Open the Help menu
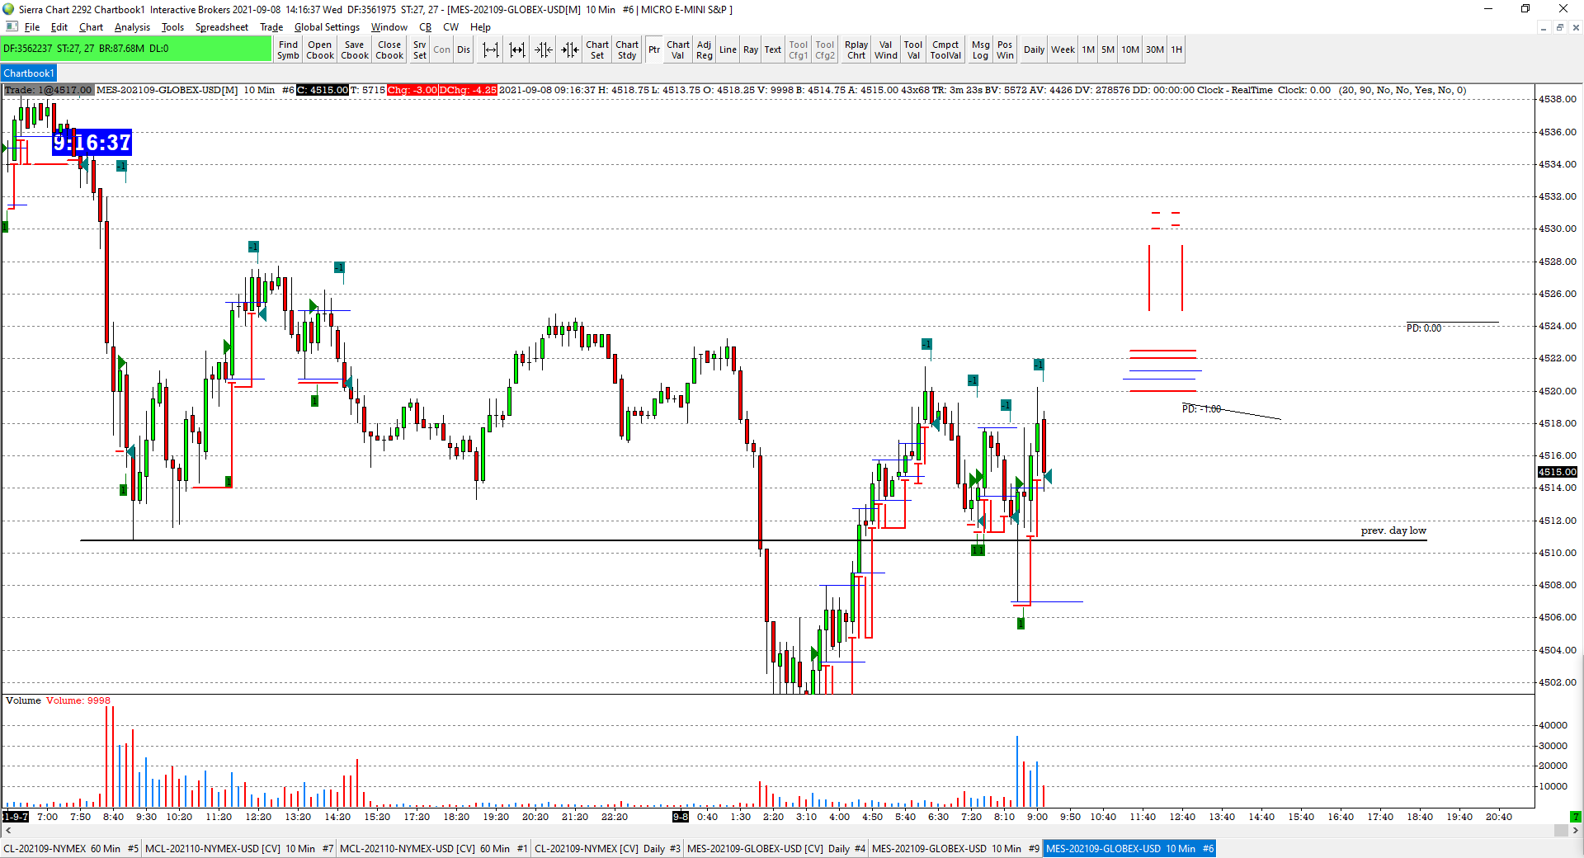 [x=480, y=27]
